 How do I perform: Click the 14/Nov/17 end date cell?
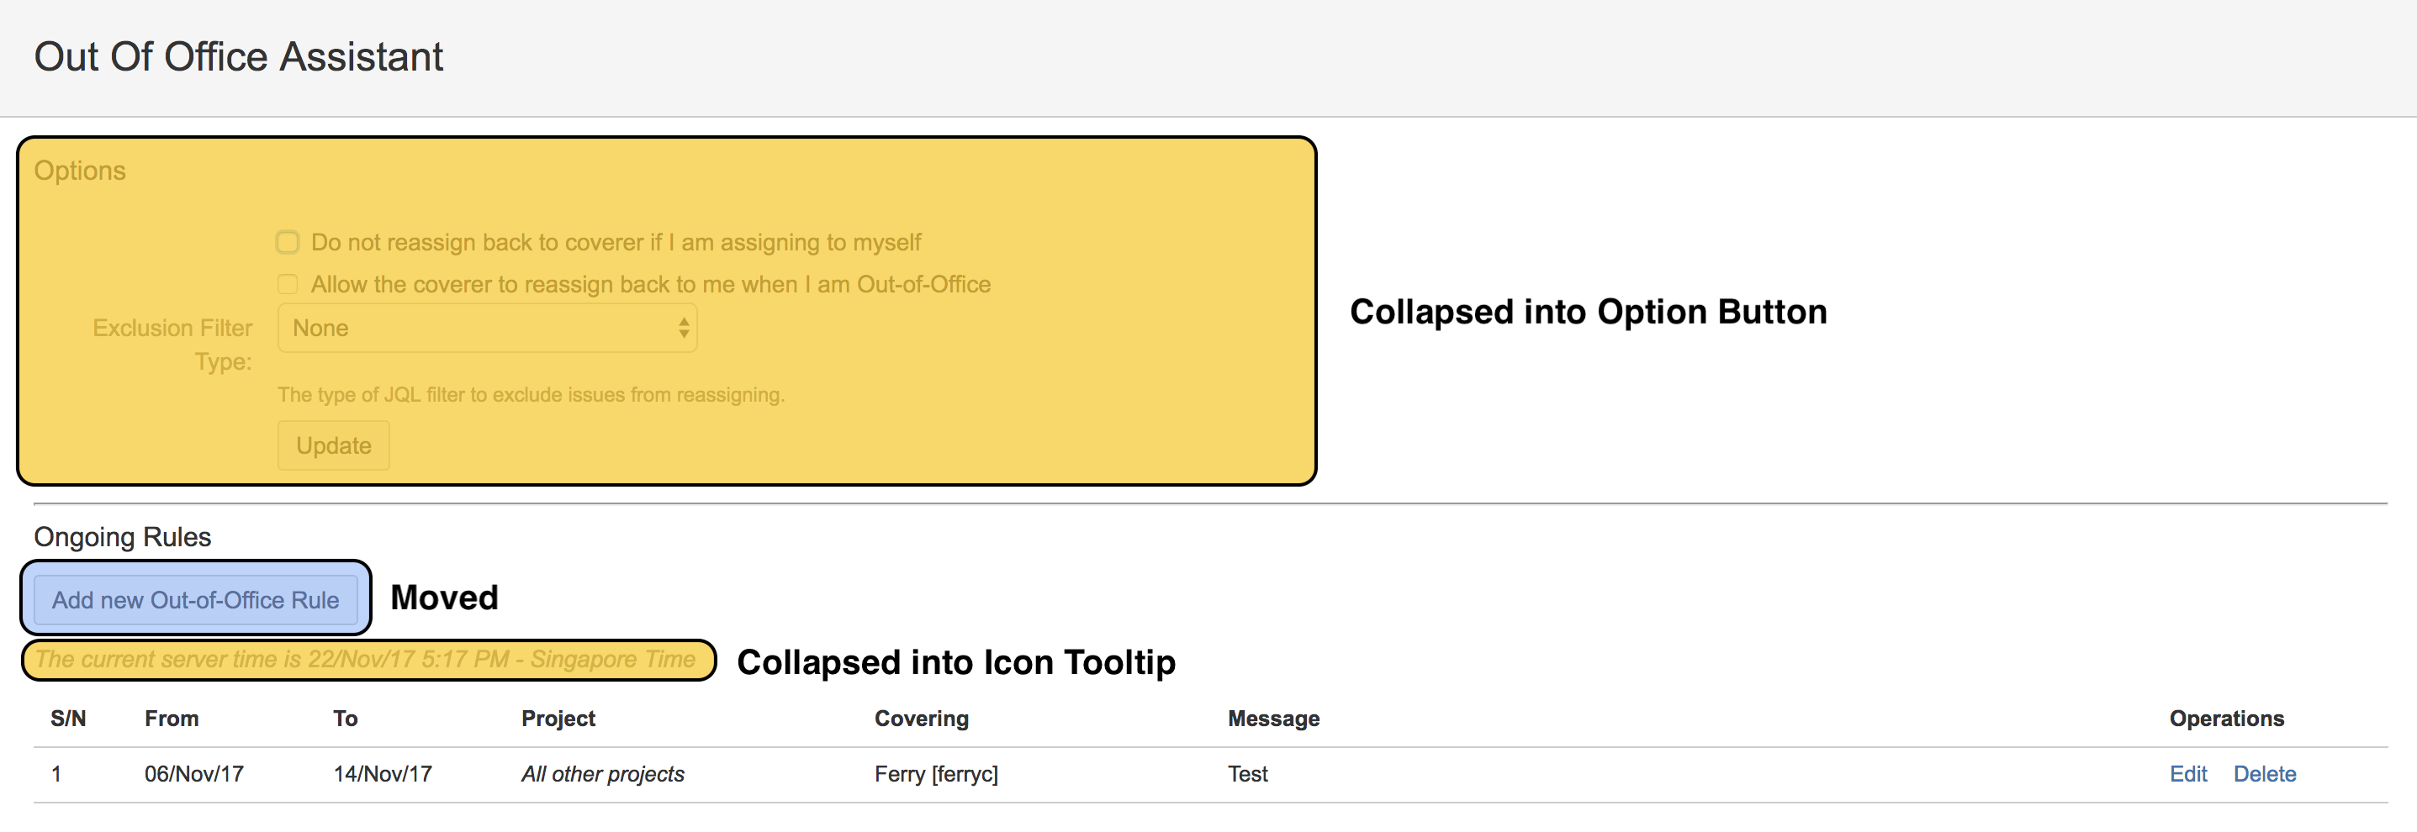click(383, 774)
